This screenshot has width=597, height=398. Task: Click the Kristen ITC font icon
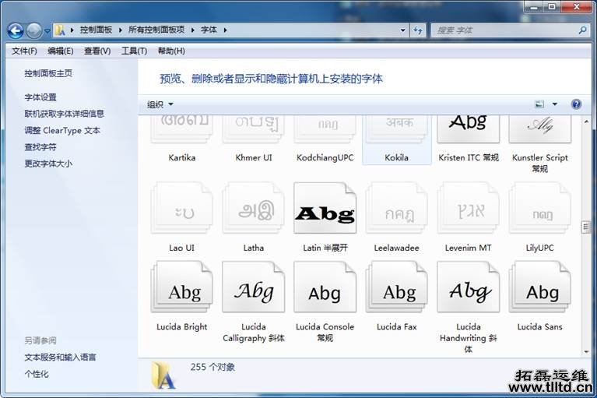point(468,126)
